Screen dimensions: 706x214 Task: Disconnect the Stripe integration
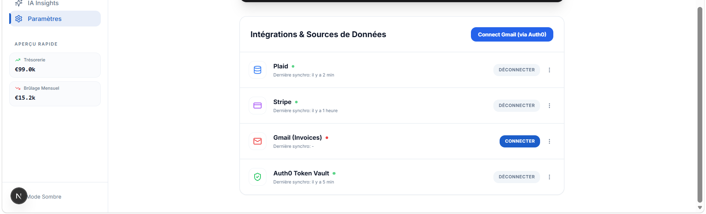(517, 106)
